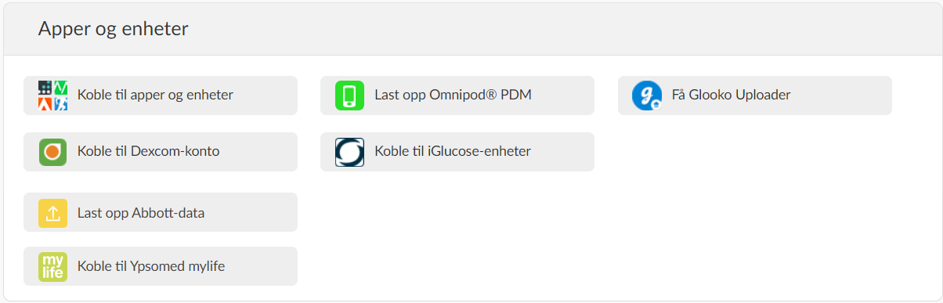Click the green Dexcom circle icon

pos(53,152)
